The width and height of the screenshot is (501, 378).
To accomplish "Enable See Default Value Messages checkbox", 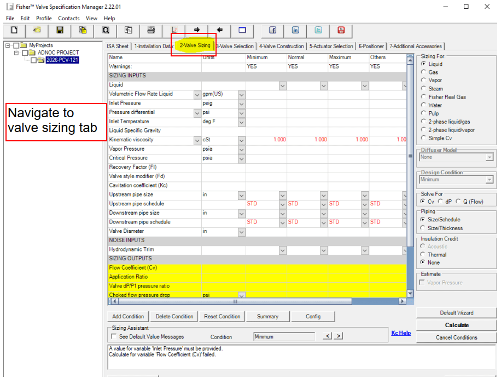I will [113, 336].
